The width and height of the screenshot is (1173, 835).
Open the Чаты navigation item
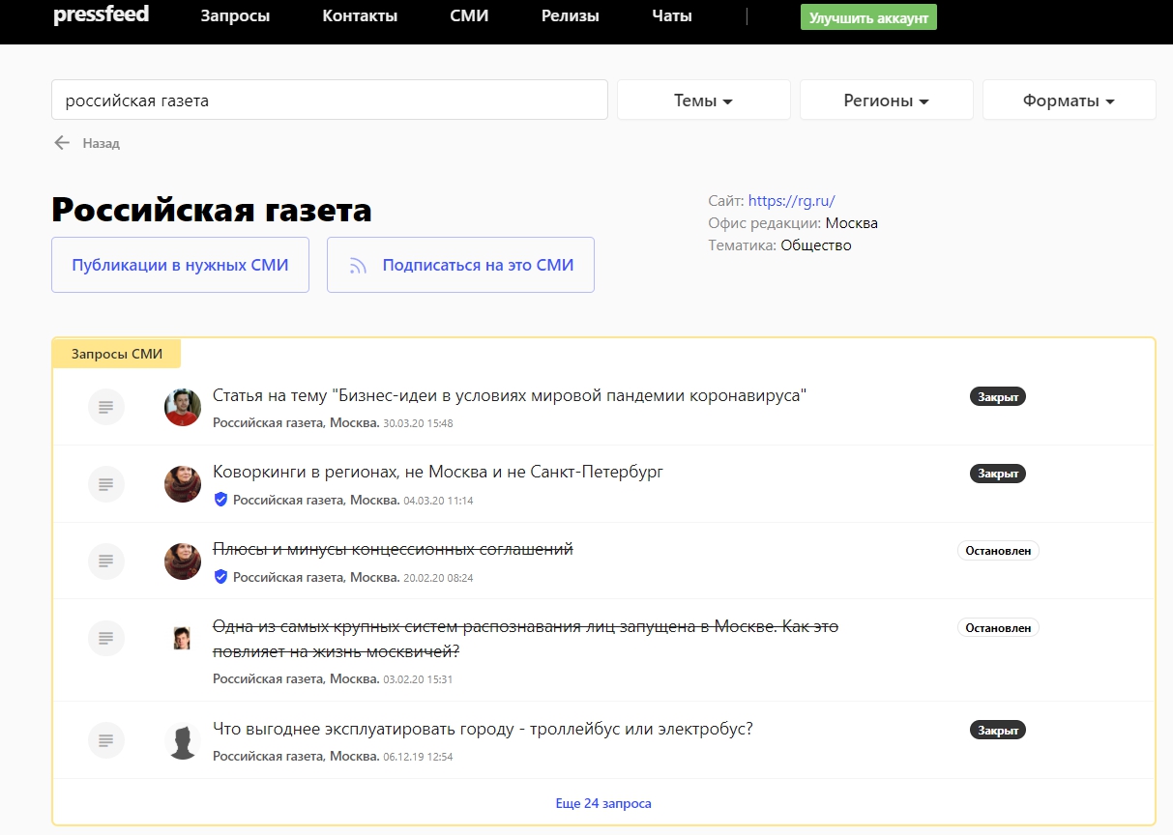tap(671, 16)
